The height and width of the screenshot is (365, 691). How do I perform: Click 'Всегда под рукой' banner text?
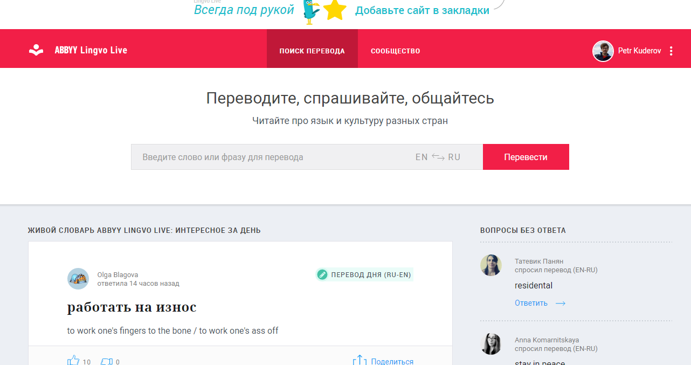pos(244,10)
